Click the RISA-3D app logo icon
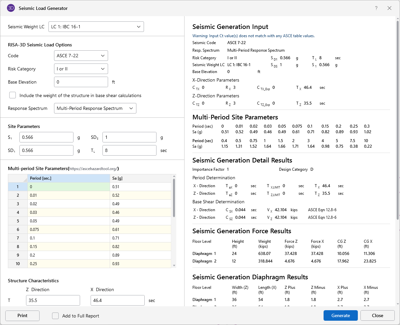Screen dimensions: 400x325 [11, 8]
